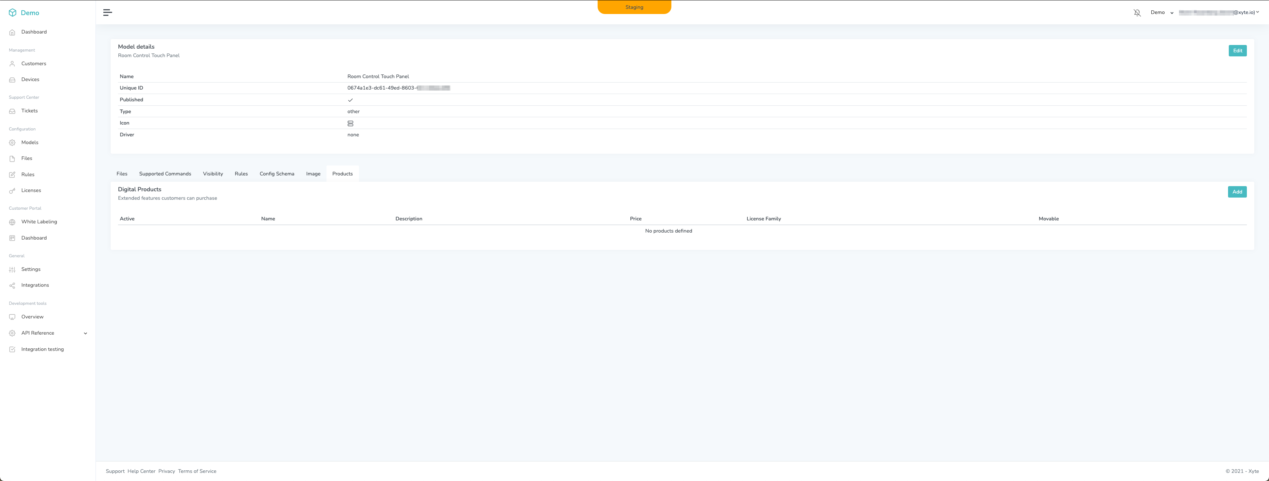Viewport: 1269px width, 481px height.
Task: Open the Help Center footer link
Action: point(141,471)
